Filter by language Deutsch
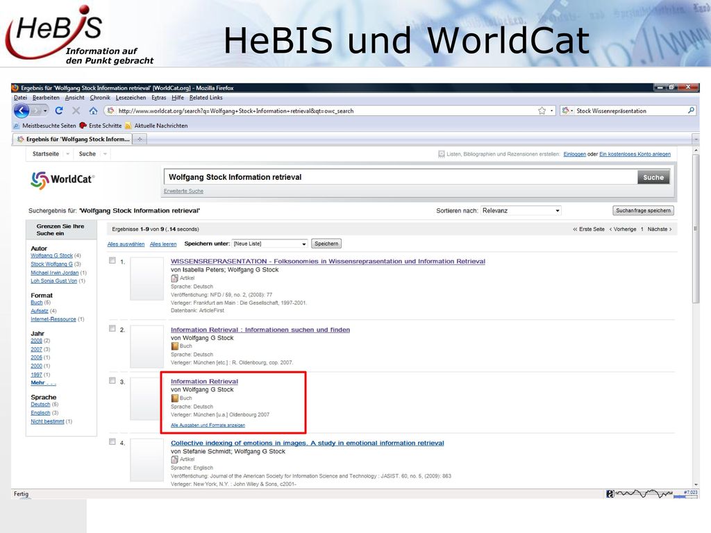The width and height of the screenshot is (711, 533). [x=40, y=405]
